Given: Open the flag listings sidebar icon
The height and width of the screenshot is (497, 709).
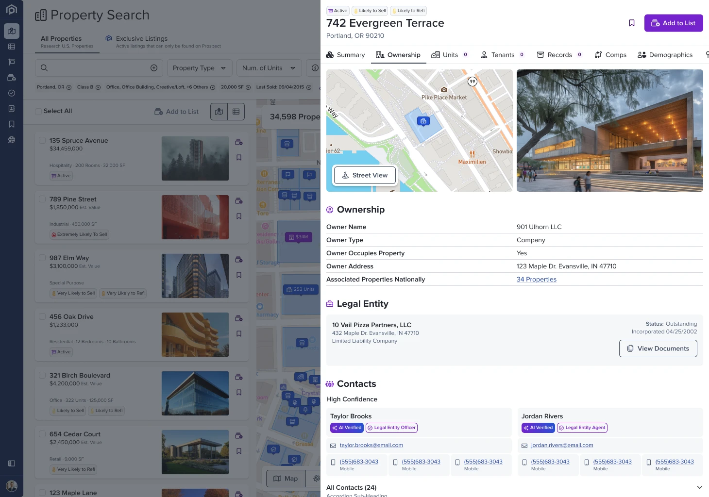Looking at the screenshot, I should tap(12, 62).
